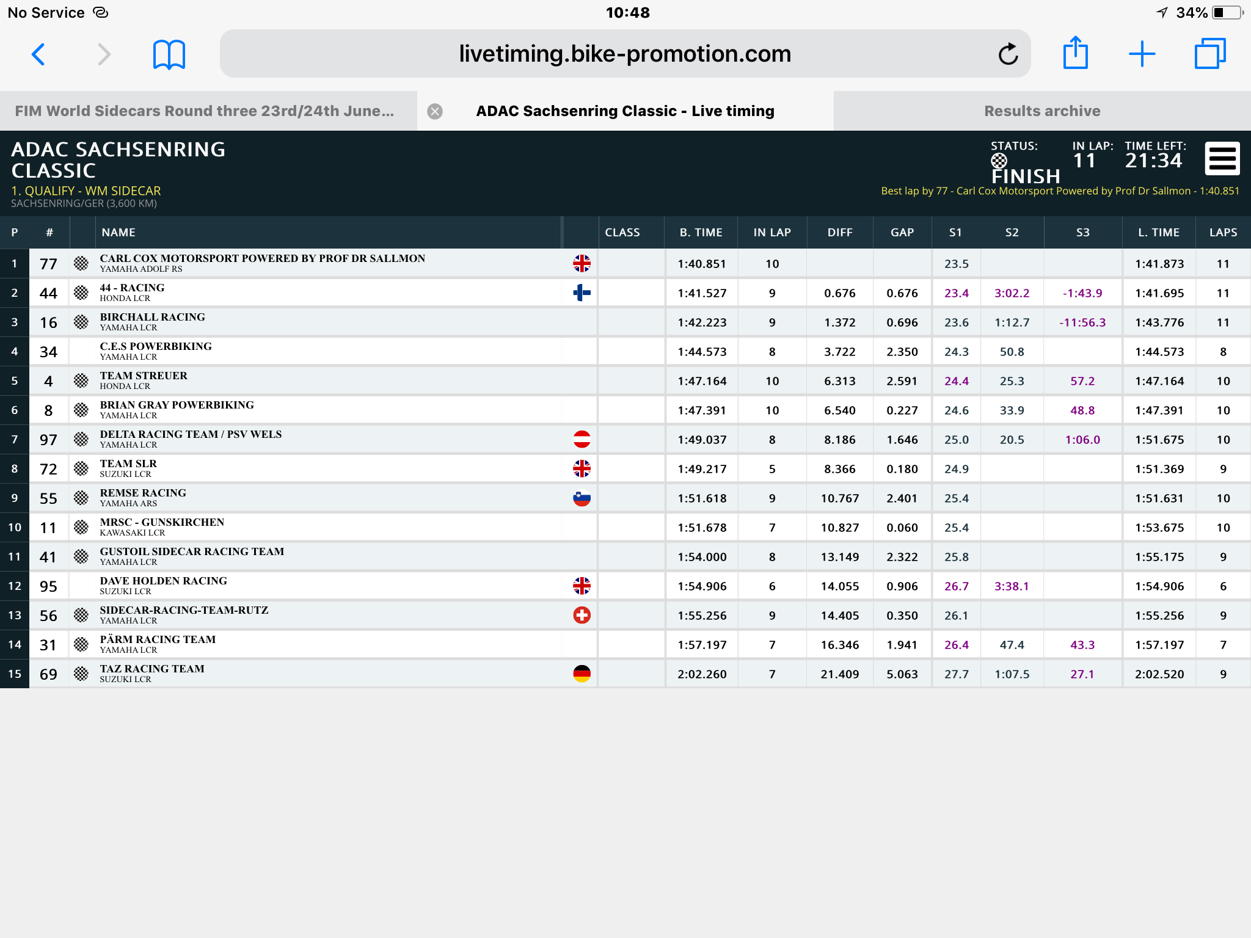Click last lap time 1:41.873 in row 1
This screenshot has height=938, width=1251.
pyautogui.click(x=1159, y=264)
